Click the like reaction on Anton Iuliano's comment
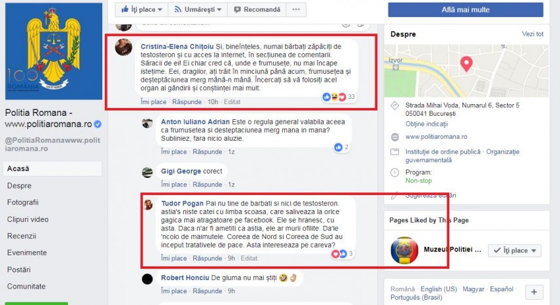Image resolution: width=560 pixels, height=305 pixels. click(x=338, y=147)
